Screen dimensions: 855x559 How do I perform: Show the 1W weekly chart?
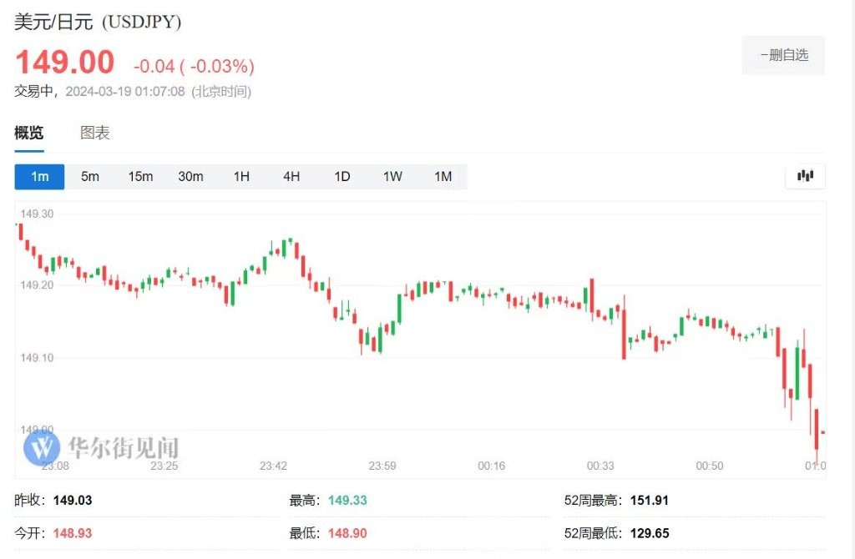point(392,176)
